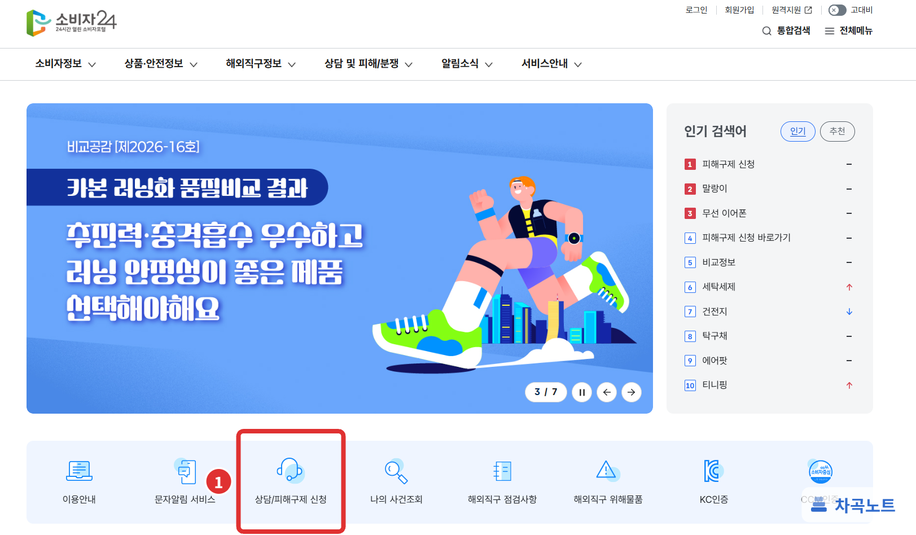Switch to the 추천 search terms tab
This screenshot has height=535, width=916.
point(838,131)
